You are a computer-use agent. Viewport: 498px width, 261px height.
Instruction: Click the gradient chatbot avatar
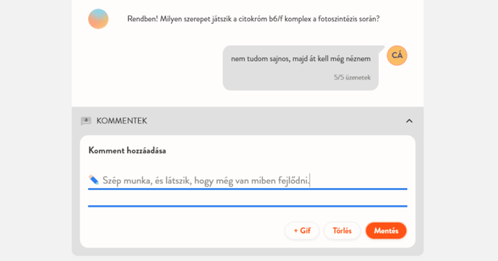tap(98, 19)
